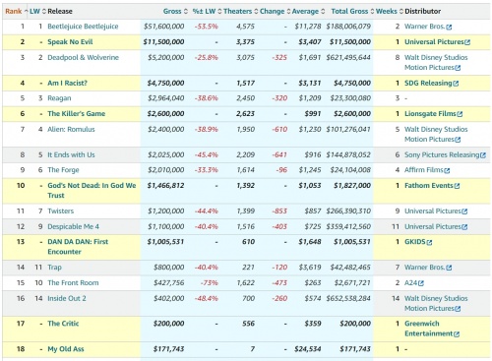Click external link icon next to Lionsgate Films
The width and height of the screenshot is (492, 361).
(460, 114)
